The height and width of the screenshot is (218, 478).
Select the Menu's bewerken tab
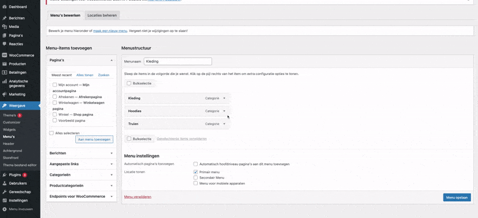(65, 15)
